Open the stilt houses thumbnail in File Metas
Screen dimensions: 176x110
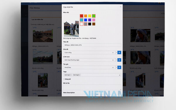click(43, 35)
